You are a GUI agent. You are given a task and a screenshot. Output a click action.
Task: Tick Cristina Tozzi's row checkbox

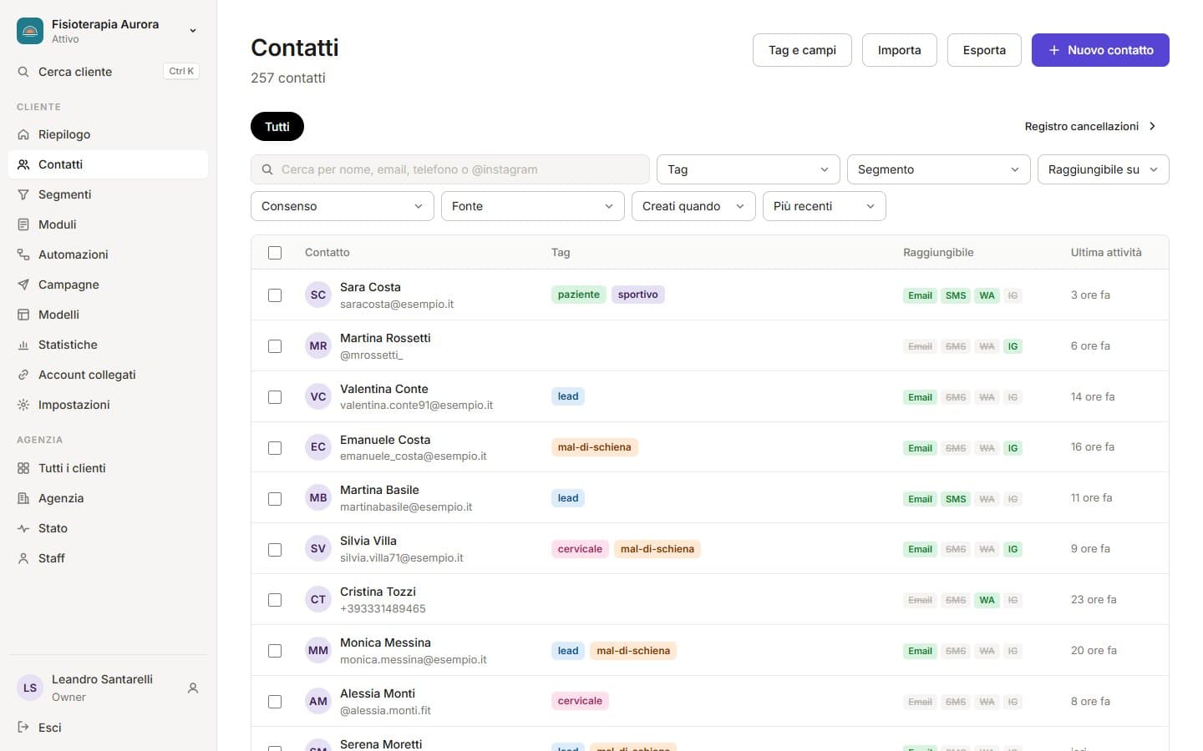point(275,600)
